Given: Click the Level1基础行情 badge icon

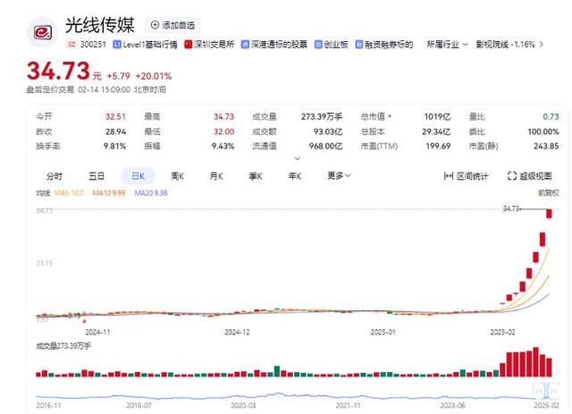Looking at the screenshot, I should 117,45.
